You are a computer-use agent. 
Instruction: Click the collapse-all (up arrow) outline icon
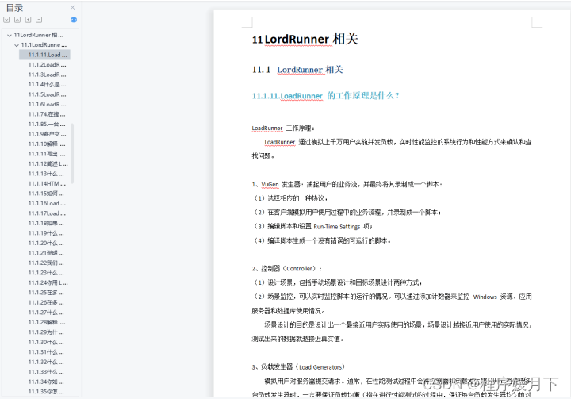click(x=17, y=20)
